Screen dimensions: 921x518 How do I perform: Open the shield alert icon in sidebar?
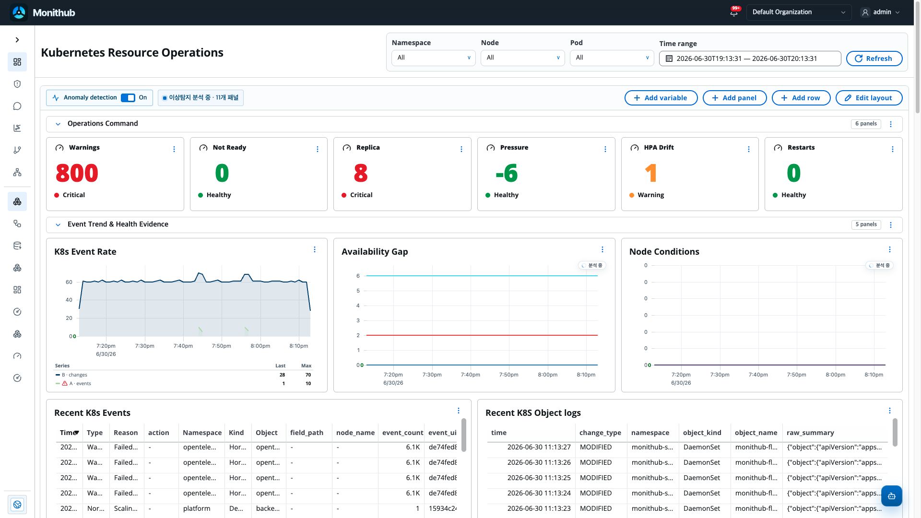click(x=17, y=84)
